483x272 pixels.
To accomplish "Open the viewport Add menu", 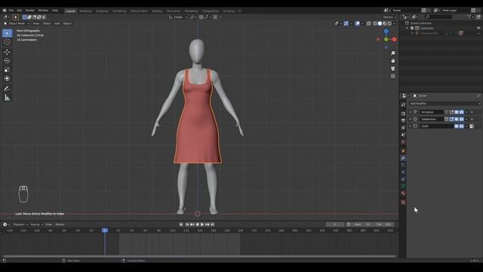I will coord(57,23).
